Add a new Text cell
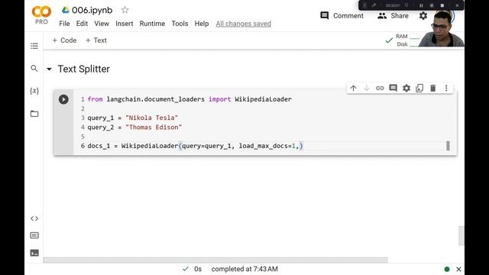 pyautogui.click(x=96, y=40)
